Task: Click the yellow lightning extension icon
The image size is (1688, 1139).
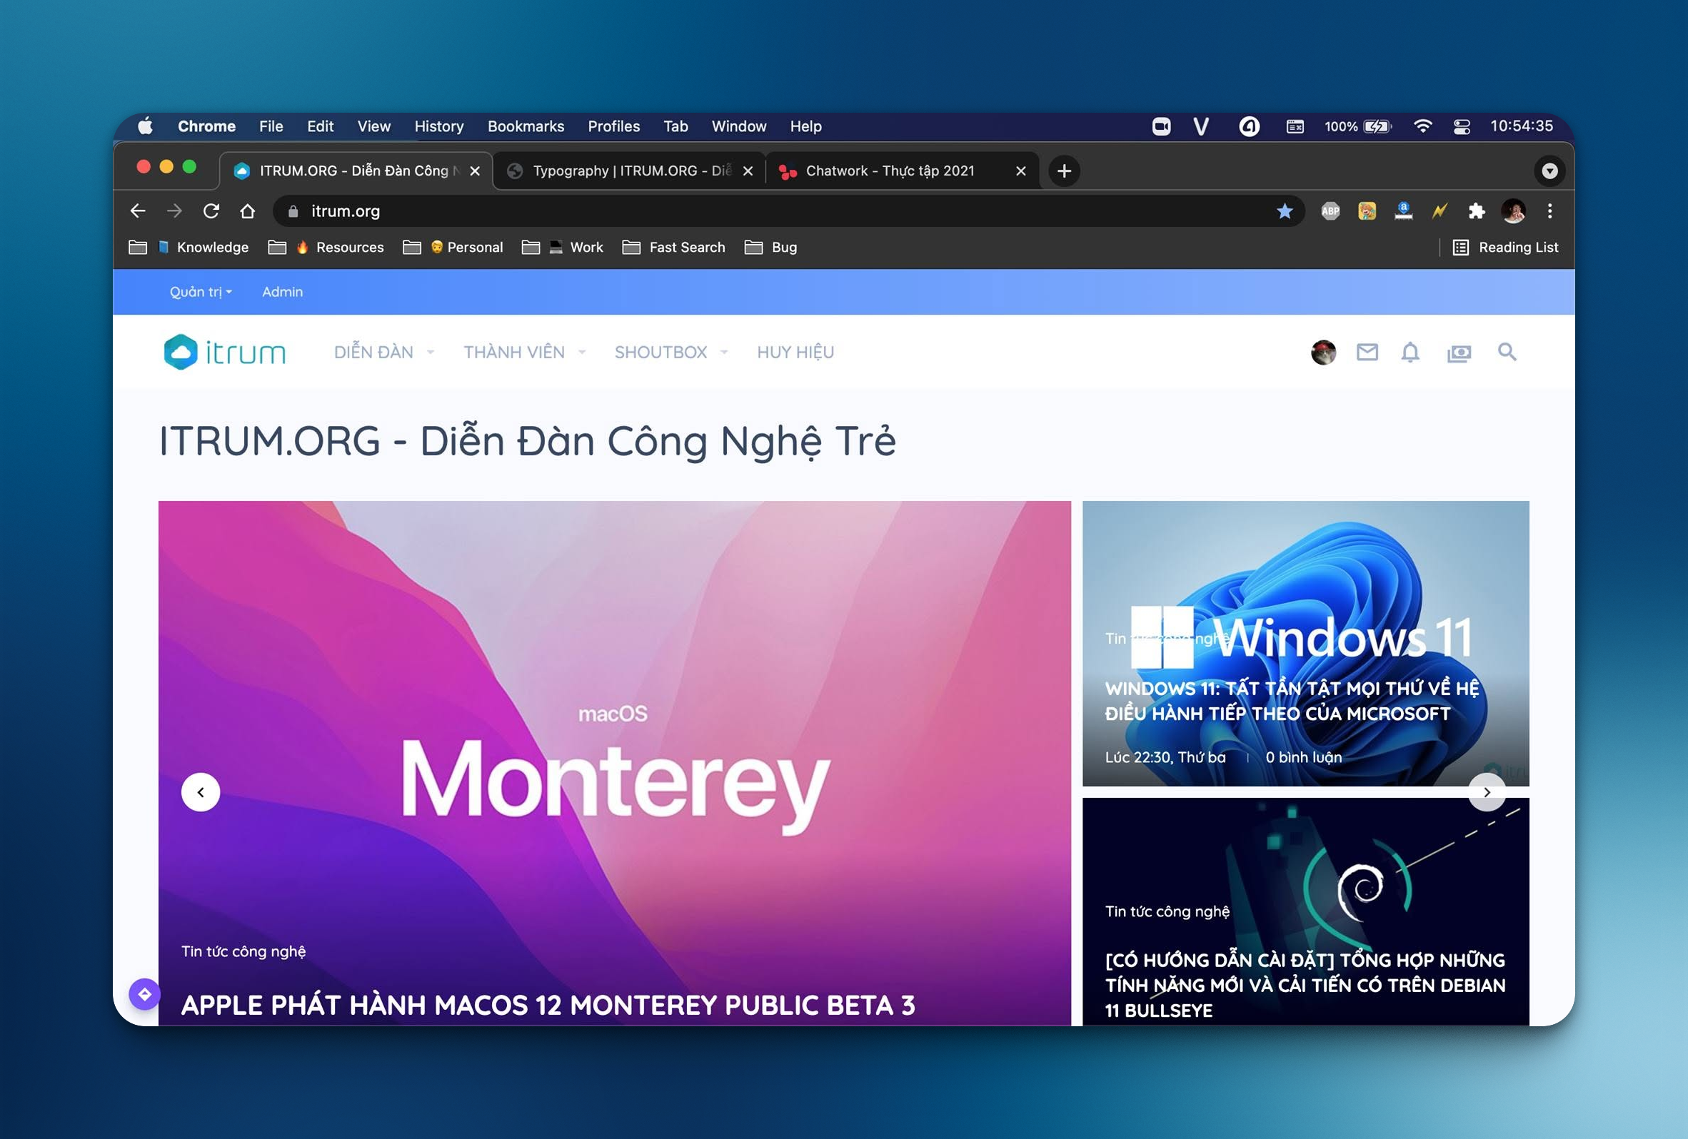Action: pos(1440,211)
